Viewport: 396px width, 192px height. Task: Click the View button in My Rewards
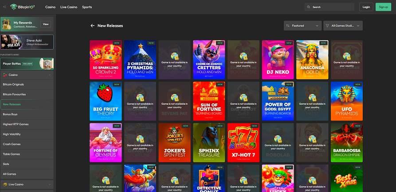[46, 24]
